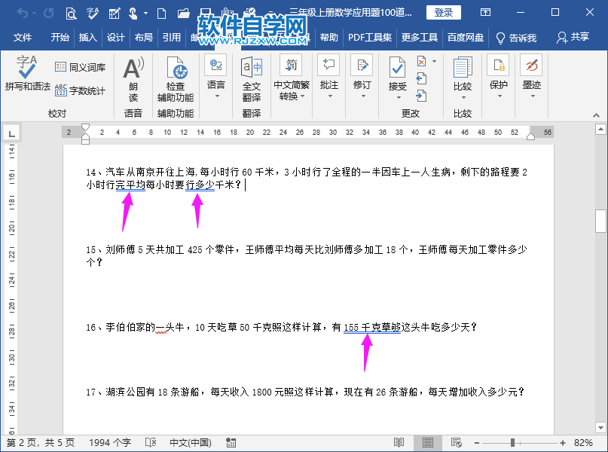Click the 登录 sign-in button
This screenshot has width=608, height=452.
443,12
